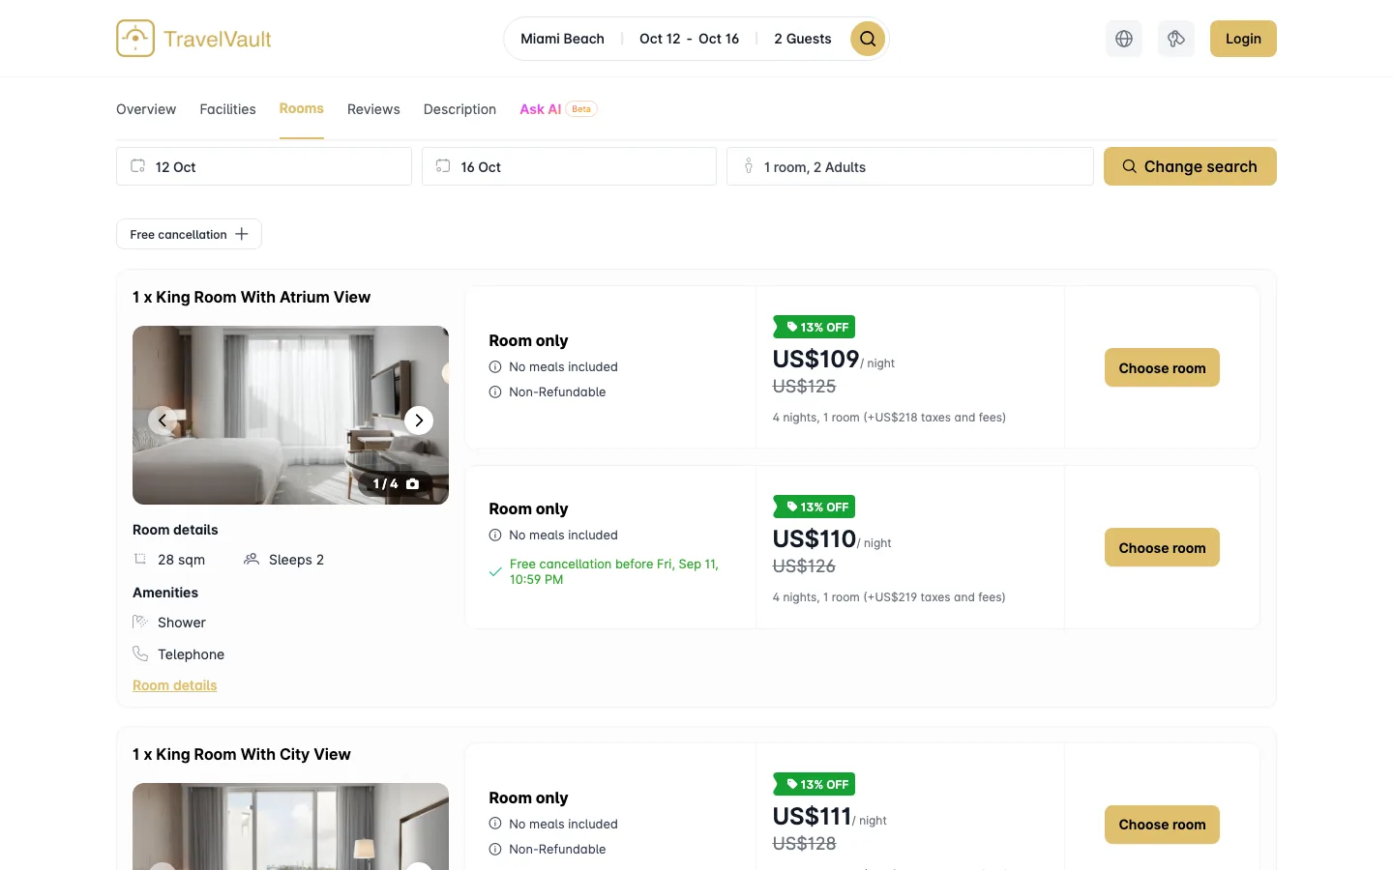Viewport: 1393px width, 870px height.
Task: Click the +US$219 taxes and fees note
Action: coord(889,597)
